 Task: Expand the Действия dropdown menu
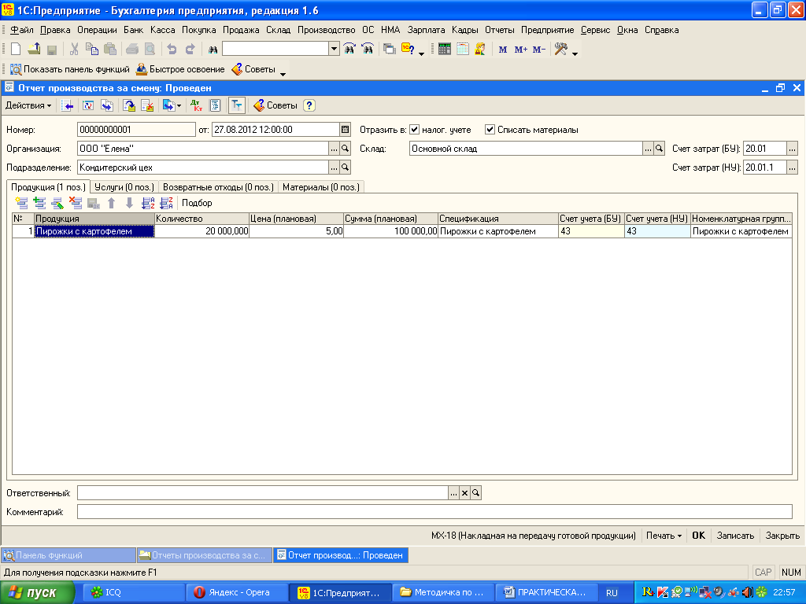pyautogui.click(x=28, y=105)
